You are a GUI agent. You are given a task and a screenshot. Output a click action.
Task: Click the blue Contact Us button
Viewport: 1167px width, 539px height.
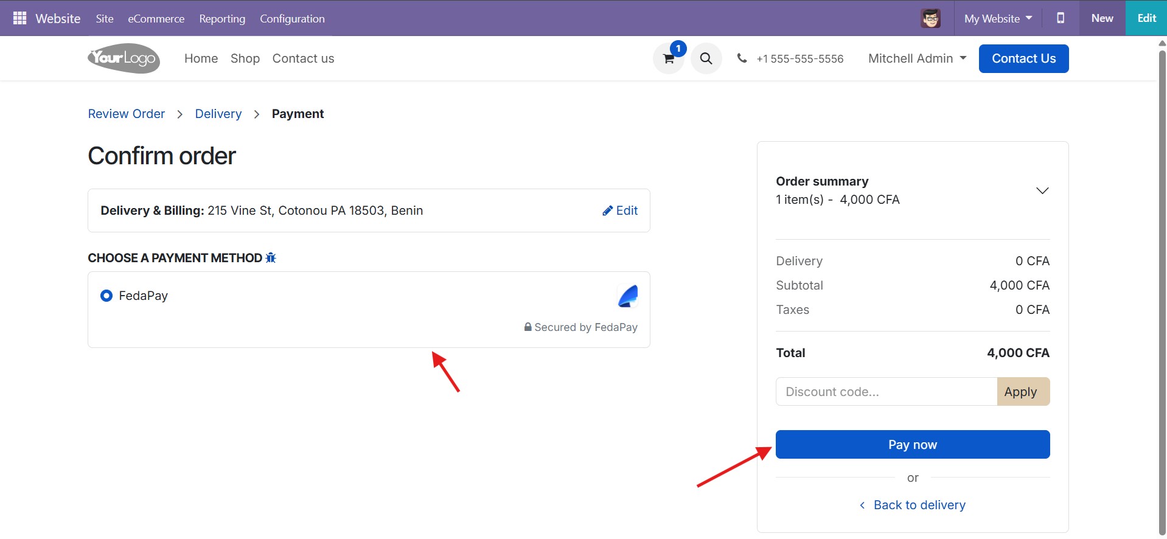1023,58
